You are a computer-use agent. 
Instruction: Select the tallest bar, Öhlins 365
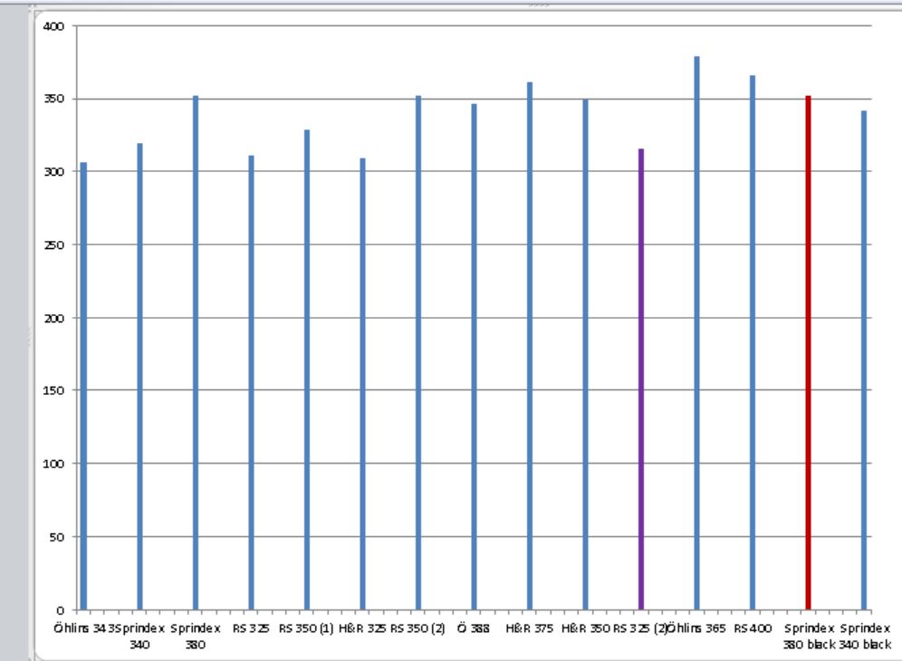[x=696, y=335]
